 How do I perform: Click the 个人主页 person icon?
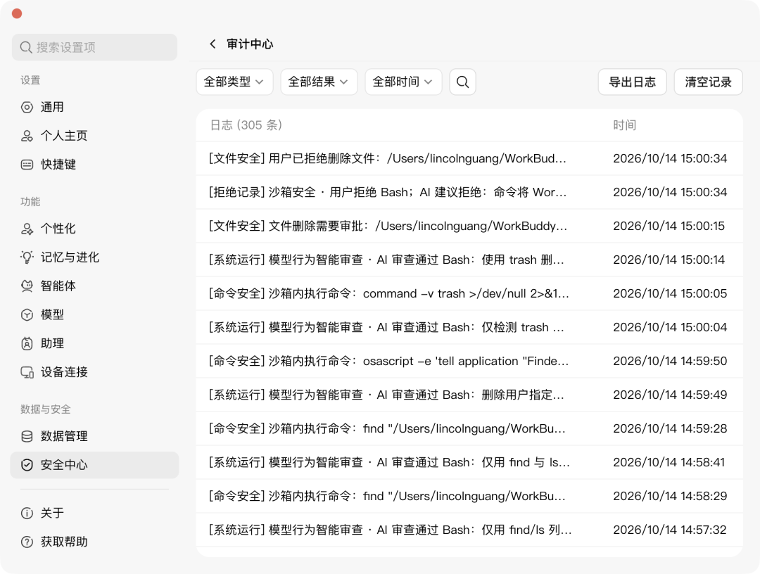point(27,136)
